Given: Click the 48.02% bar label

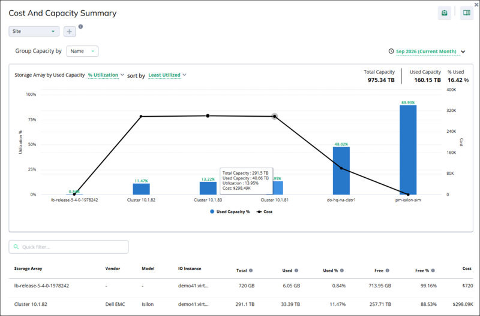Looking at the screenshot, I should [341, 144].
